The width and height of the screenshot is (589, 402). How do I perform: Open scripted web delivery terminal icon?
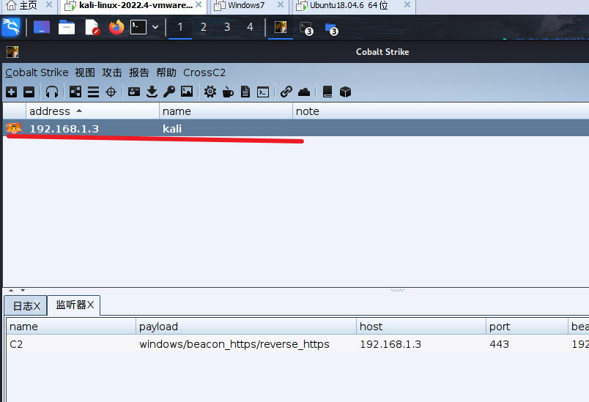tap(263, 92)
